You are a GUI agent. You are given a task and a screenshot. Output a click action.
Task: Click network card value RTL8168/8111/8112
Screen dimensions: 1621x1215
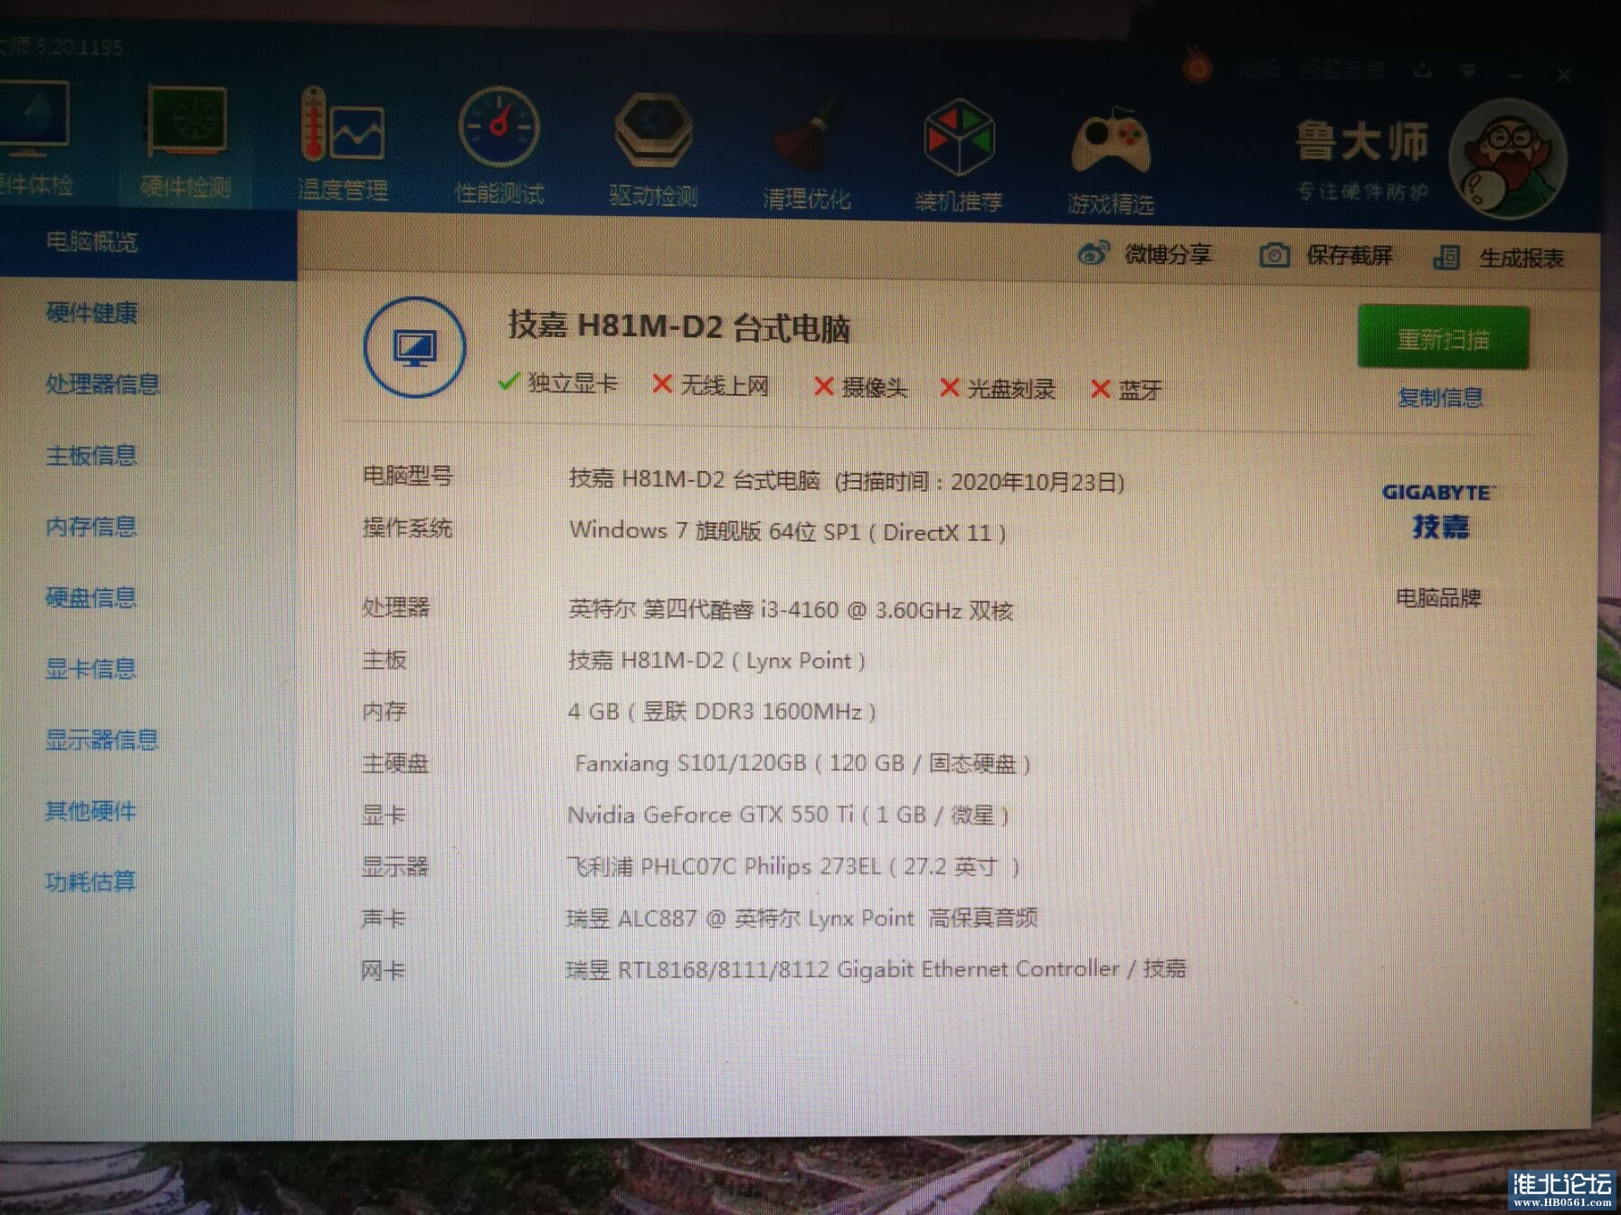[x=877, y=969]
